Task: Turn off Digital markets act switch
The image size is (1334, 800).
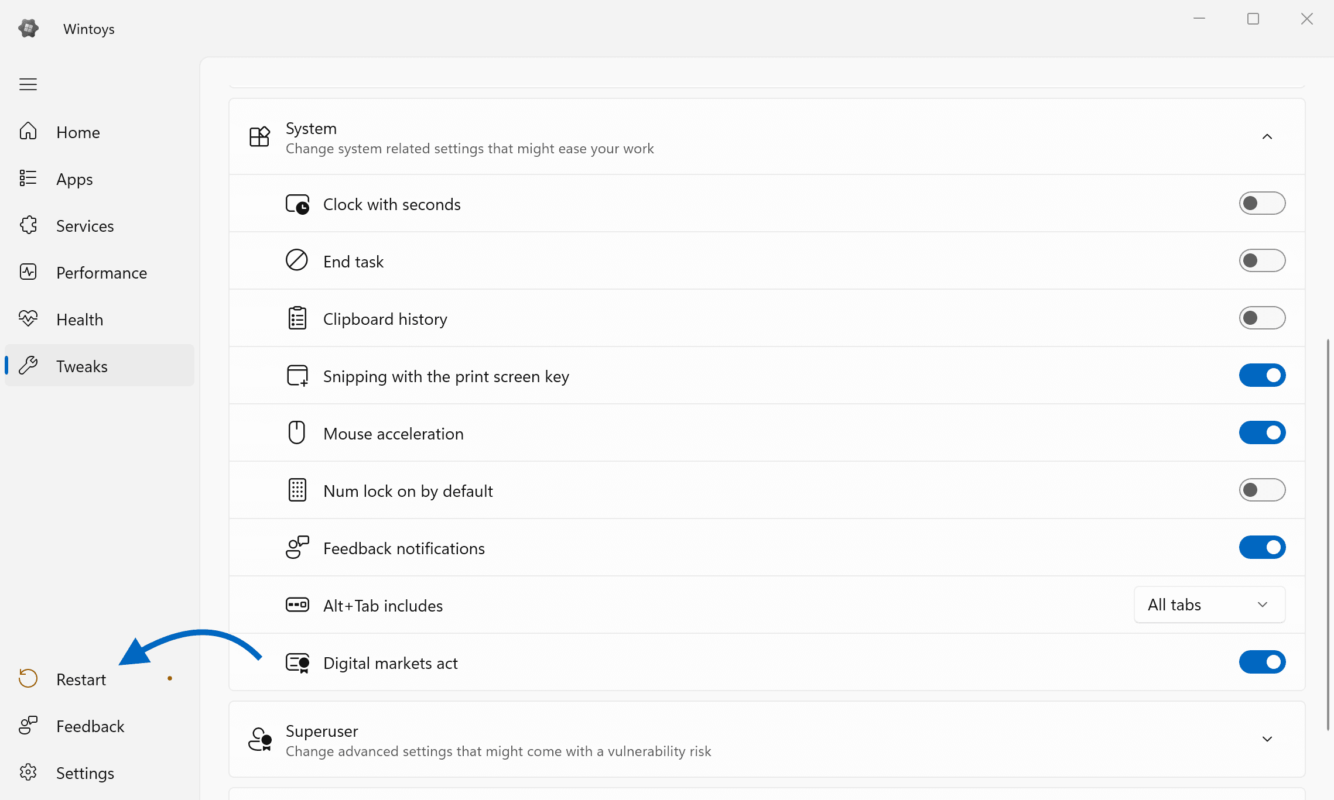Action: (x=1262, y=662)
